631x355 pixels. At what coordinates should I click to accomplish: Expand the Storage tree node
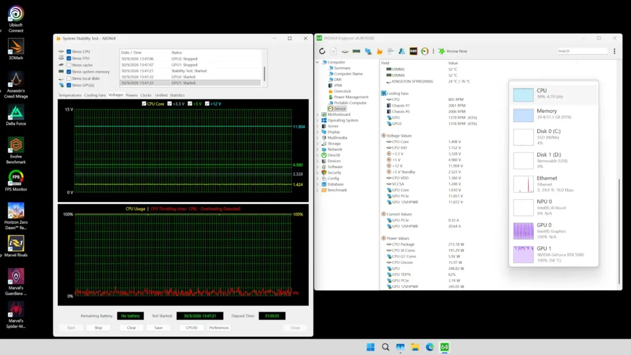(317, 144)
